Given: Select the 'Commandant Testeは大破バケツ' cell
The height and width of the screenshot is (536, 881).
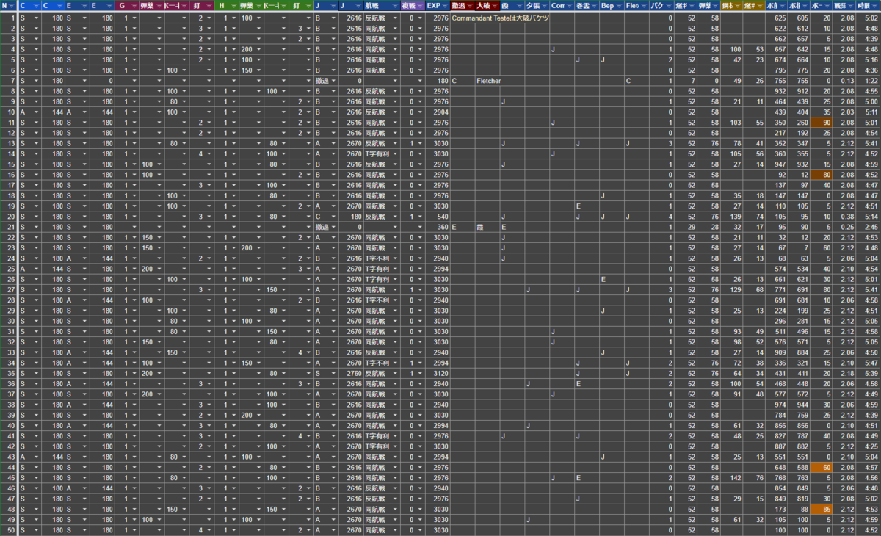Looking at the screenshot, I should pos(501,18).
